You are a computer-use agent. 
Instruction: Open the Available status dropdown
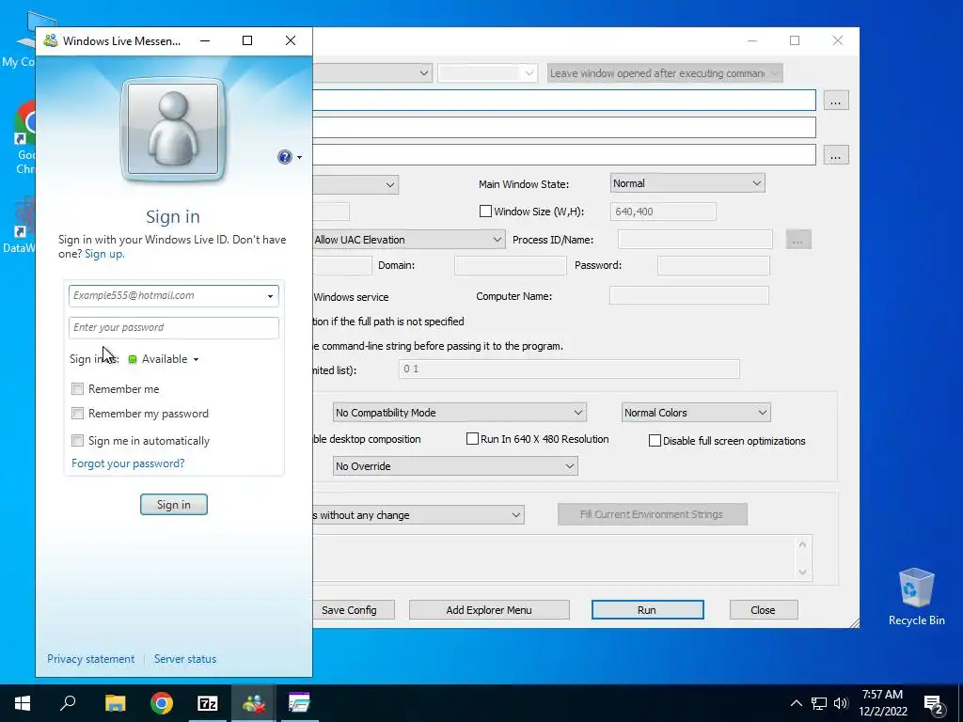164,359
